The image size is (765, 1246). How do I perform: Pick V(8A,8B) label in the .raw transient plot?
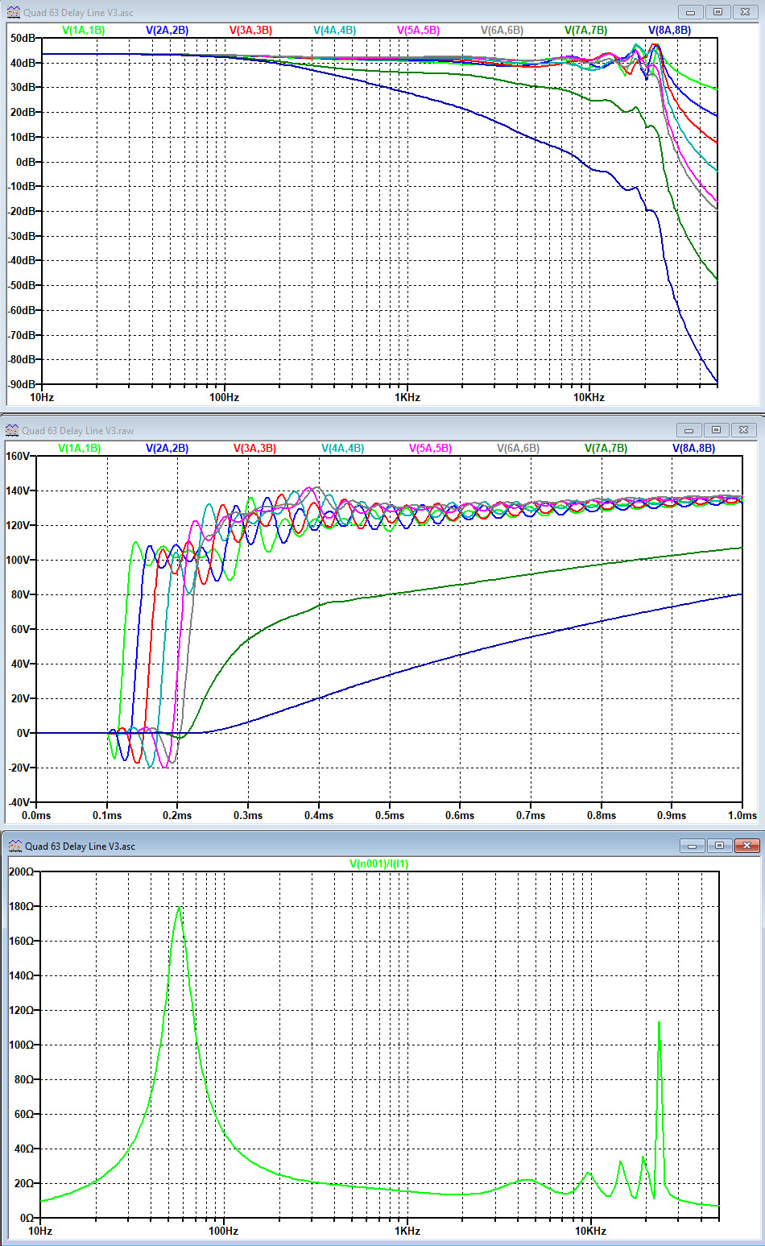point(694,448)
